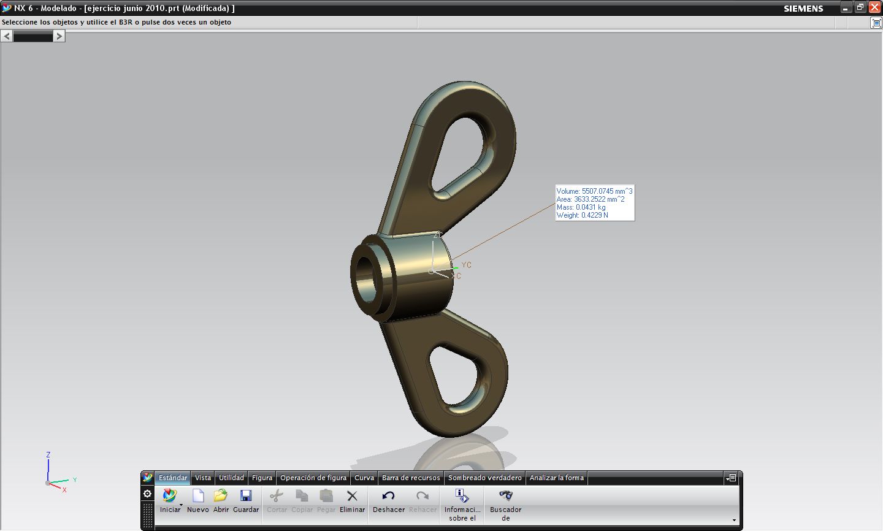This screenshot has width=883, height=531.
Task: Click the Volume value in measurement box
Action: tap(607, 191)
